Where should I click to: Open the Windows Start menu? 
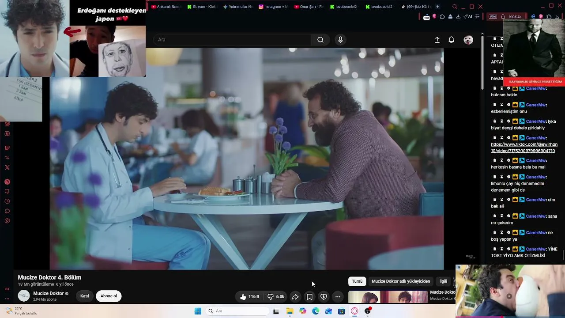198,311
